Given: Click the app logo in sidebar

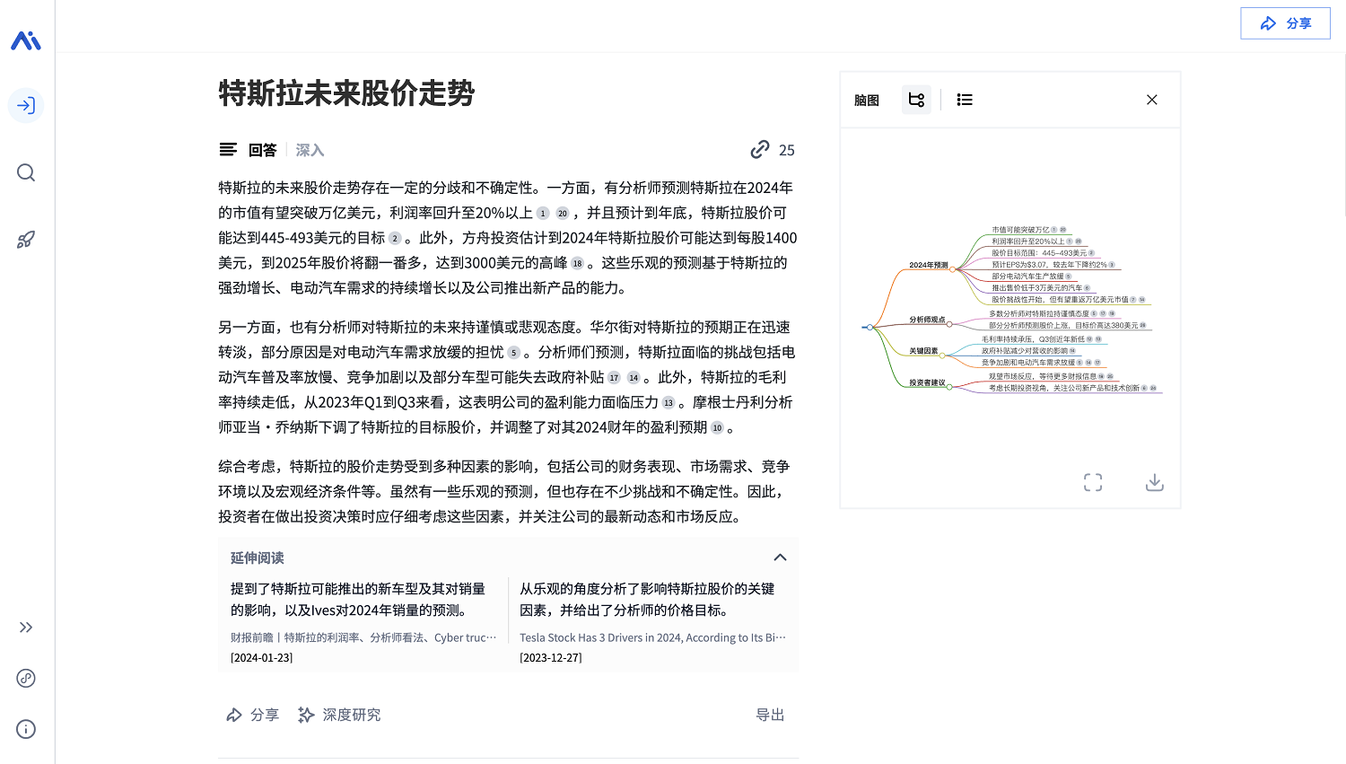Looking at the screenshot, I should [x=26, y=40].
